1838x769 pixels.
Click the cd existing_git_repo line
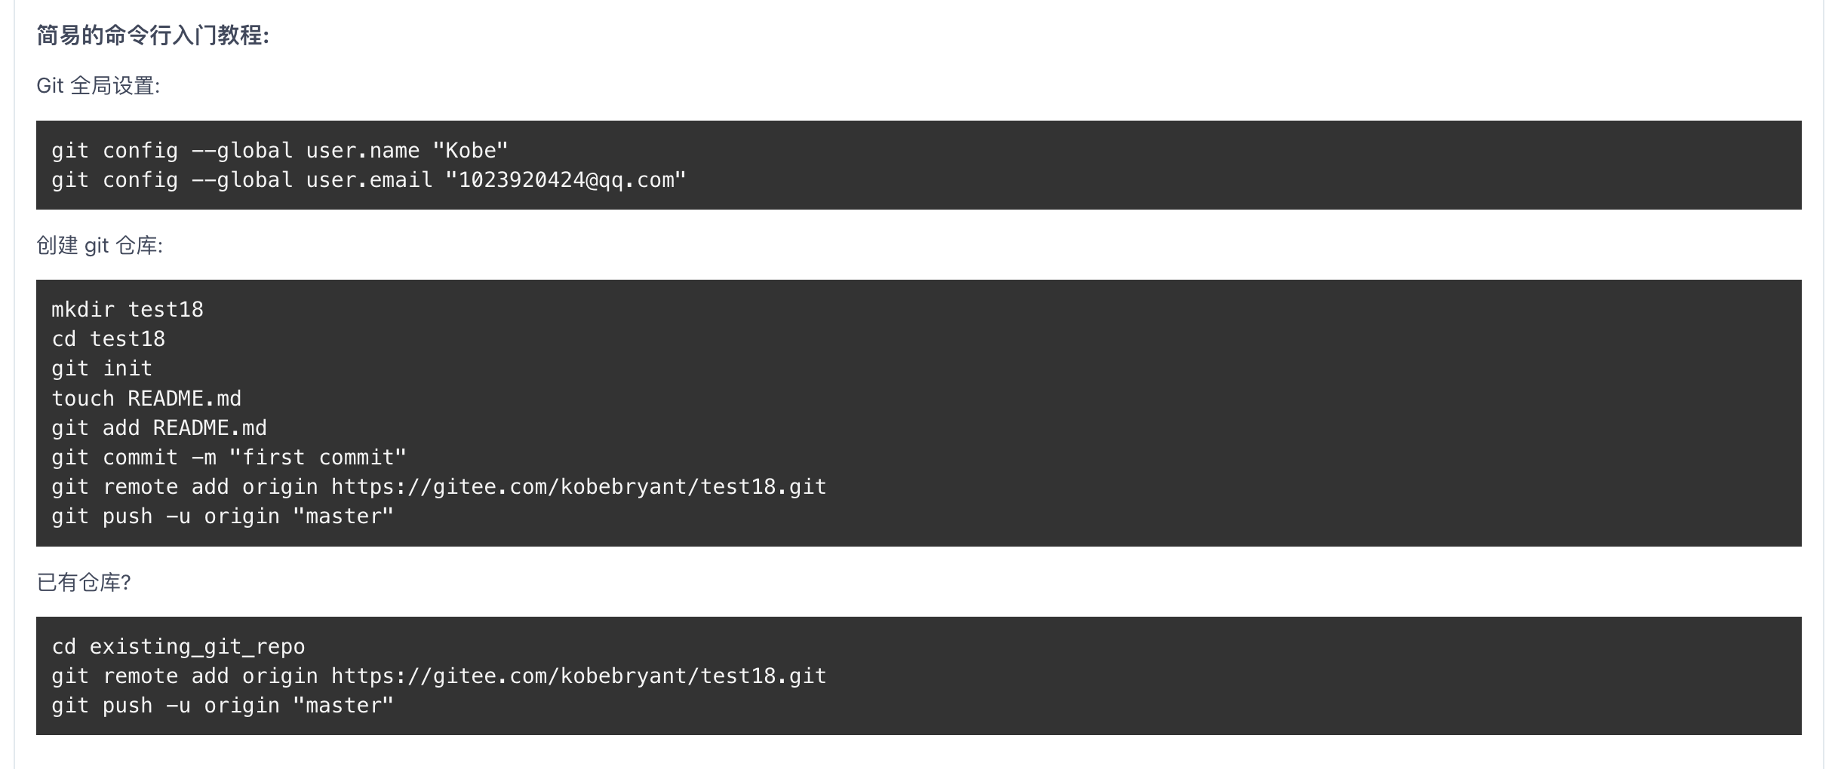pyautogui.click(x=179, y=647)
